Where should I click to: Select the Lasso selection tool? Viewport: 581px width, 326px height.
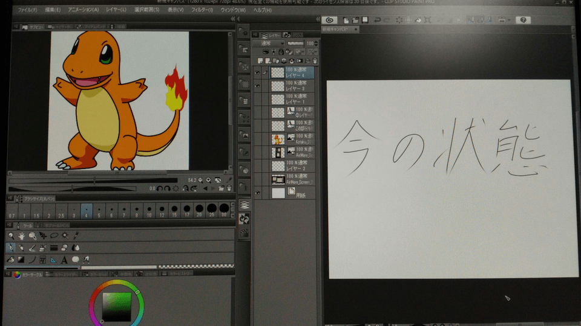click(54, 235)
